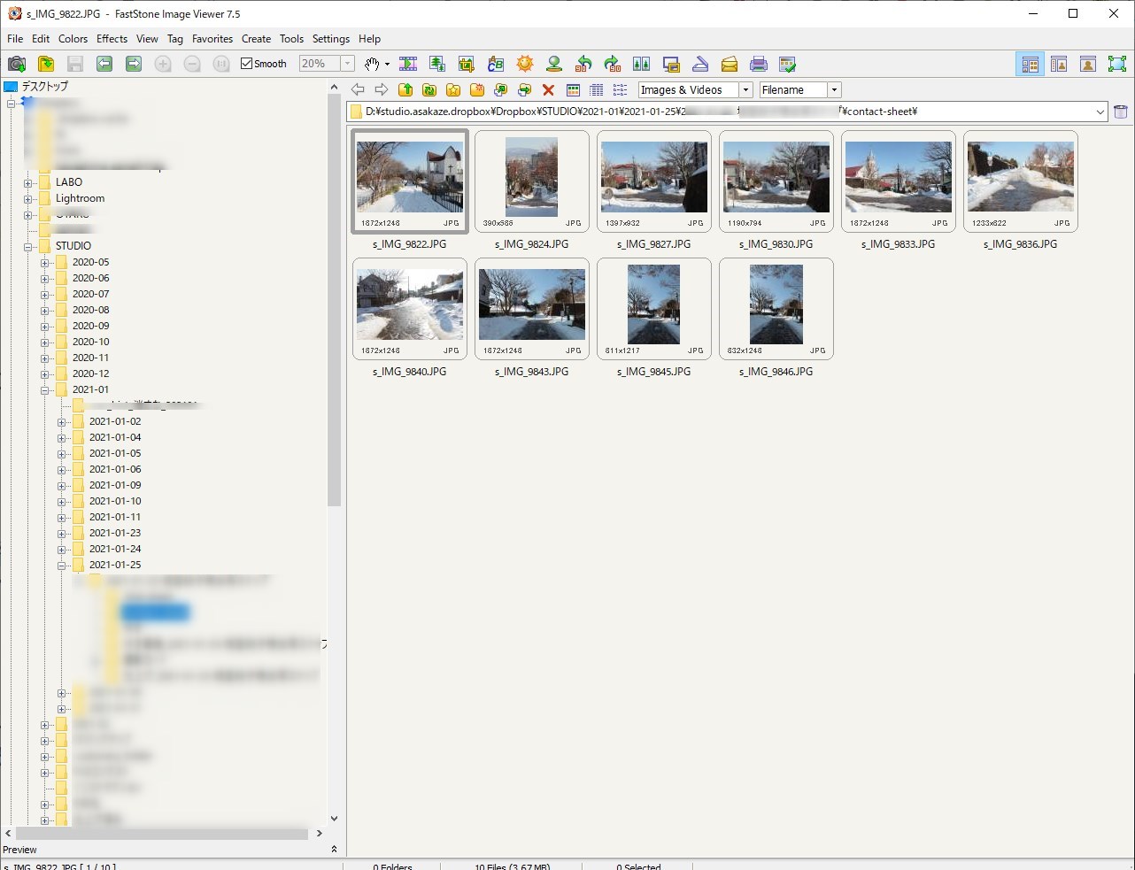The image size is (1135, 870).
Task: Uncheck the Smooth option
Action: tap(246, 63)
